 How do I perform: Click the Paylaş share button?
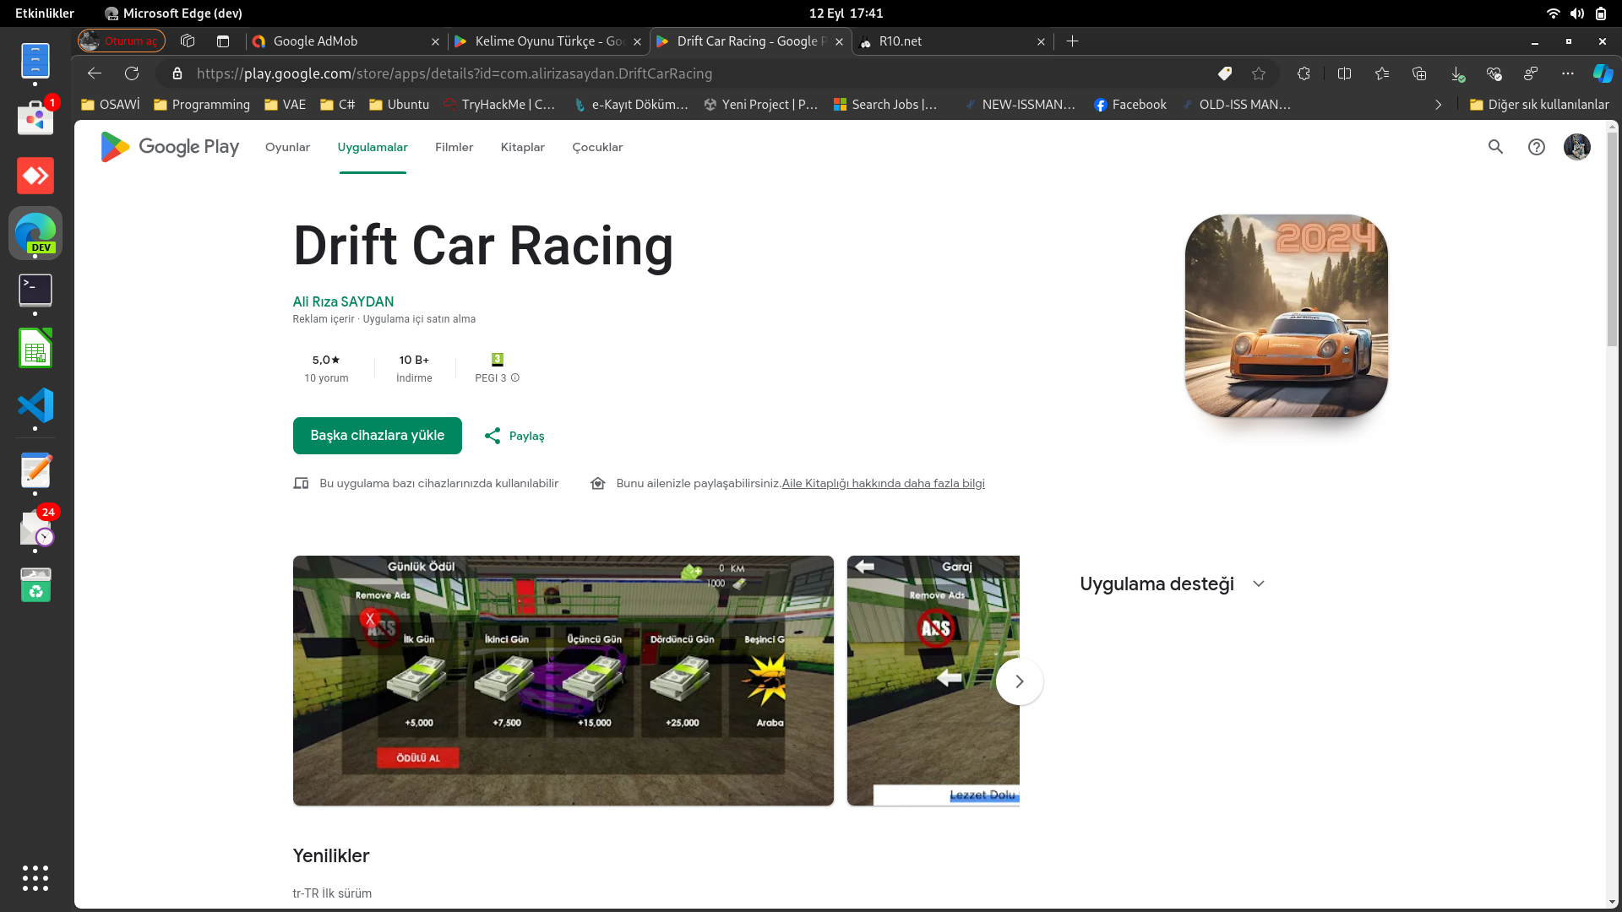click(x=514, y=436)
